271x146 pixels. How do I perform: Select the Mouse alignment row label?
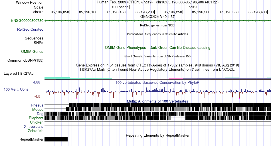[x=38, y=110]
